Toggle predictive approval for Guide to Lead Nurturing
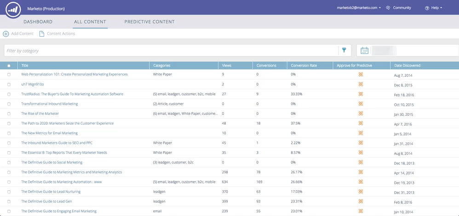 tap(361, 192)
